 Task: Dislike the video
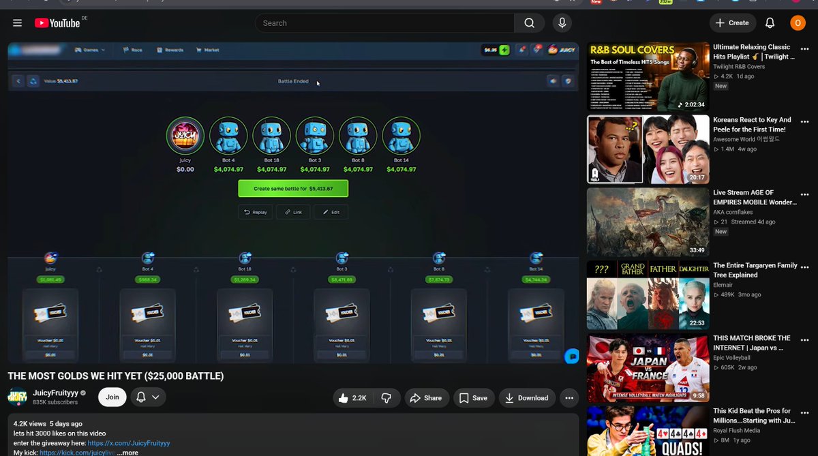coord(387,398)
